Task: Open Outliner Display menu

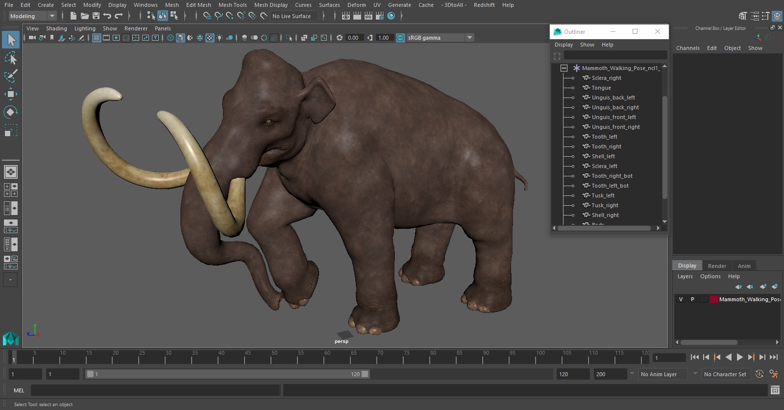Action: [x=563, y=45]
